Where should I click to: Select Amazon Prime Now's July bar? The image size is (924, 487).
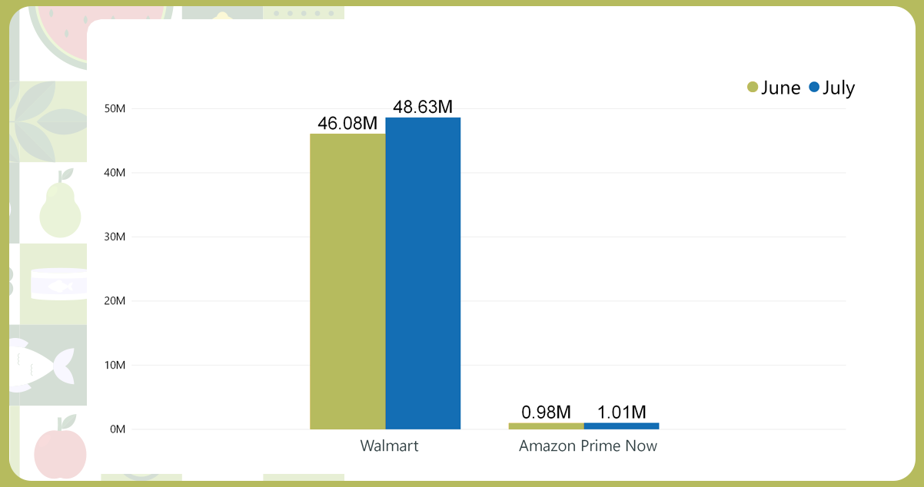[x=621, y=426]
